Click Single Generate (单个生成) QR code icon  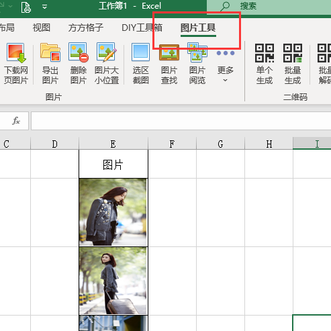coord(265,64)
